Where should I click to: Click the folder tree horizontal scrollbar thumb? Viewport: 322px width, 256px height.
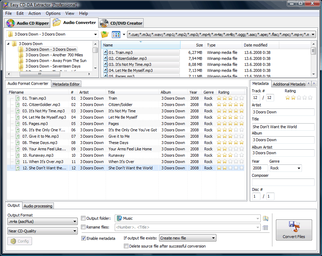tap(40, 74)
